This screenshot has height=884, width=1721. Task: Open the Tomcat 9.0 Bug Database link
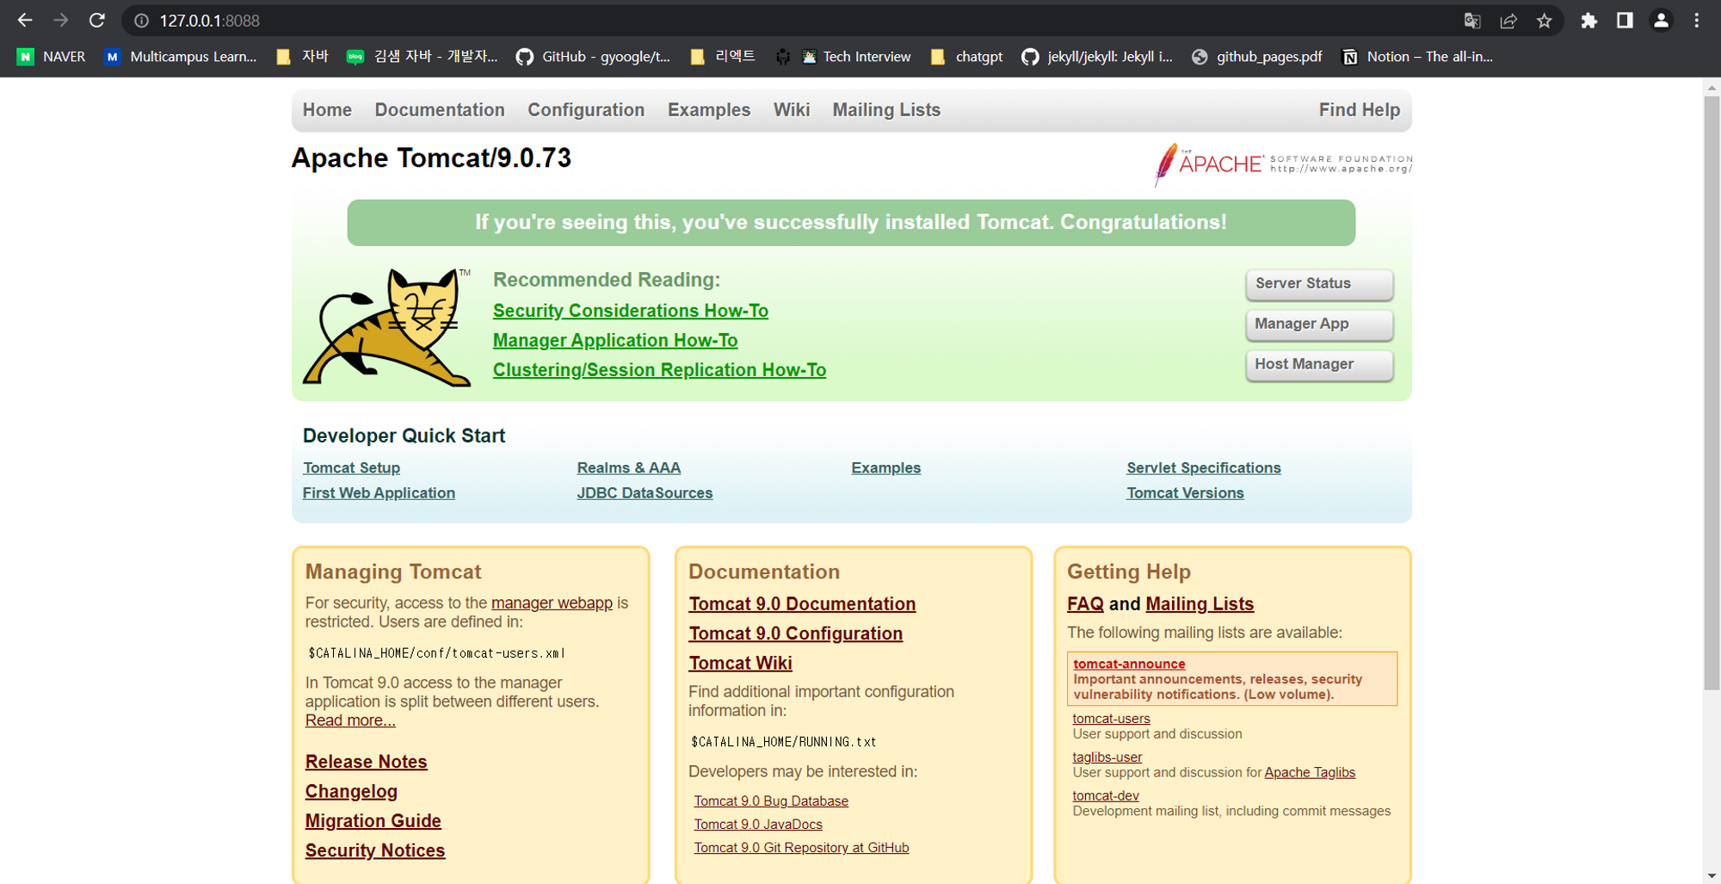[771, 801]
